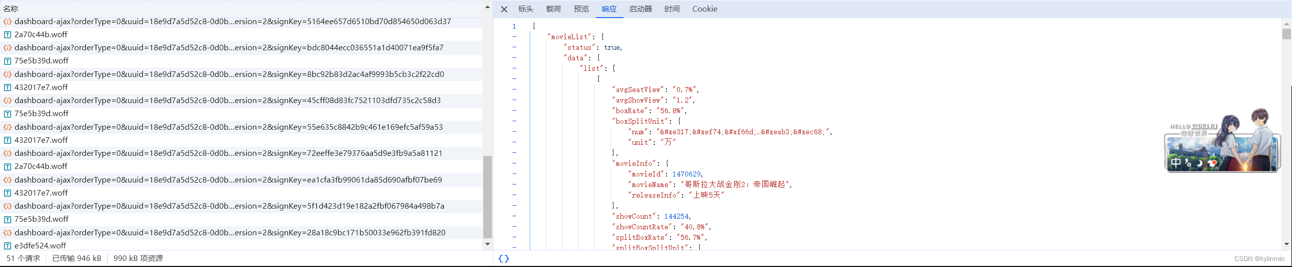Toggle IME punctuation mode icon
The width and height of the screenshot is (1292, 267).
(1188, 163)
